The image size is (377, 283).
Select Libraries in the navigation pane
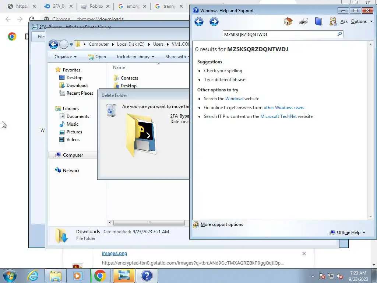click(71, 109)
